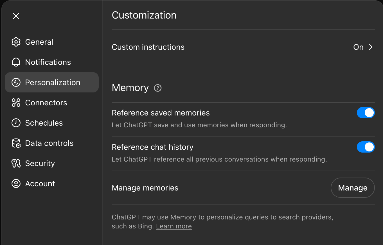
Task: Select the Personalization label in the sidebar
Action: 53,82
